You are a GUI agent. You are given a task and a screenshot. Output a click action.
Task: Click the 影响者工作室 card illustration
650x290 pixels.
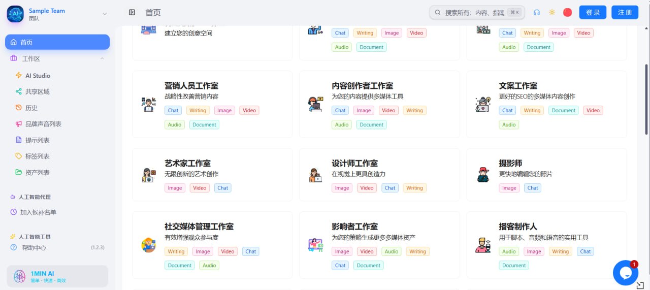point(315,245)
